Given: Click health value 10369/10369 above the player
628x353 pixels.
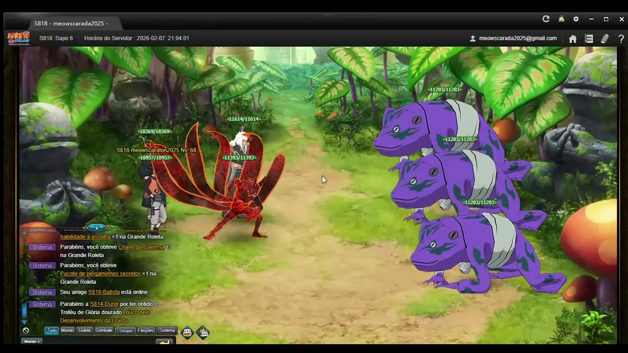Looking at the screenshot, I should (x=154, y=131).
